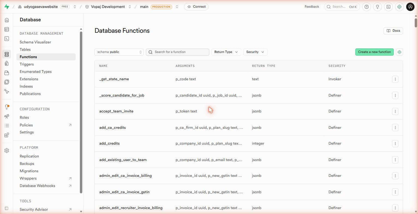Open Project Settings gear icon
Screen dimensions: 418x214
7,151
